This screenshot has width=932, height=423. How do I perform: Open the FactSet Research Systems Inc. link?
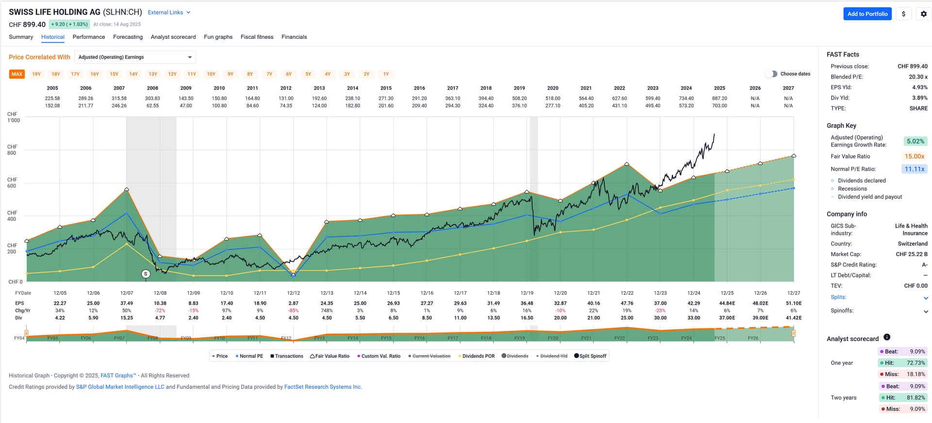click(x=323, y=387)
